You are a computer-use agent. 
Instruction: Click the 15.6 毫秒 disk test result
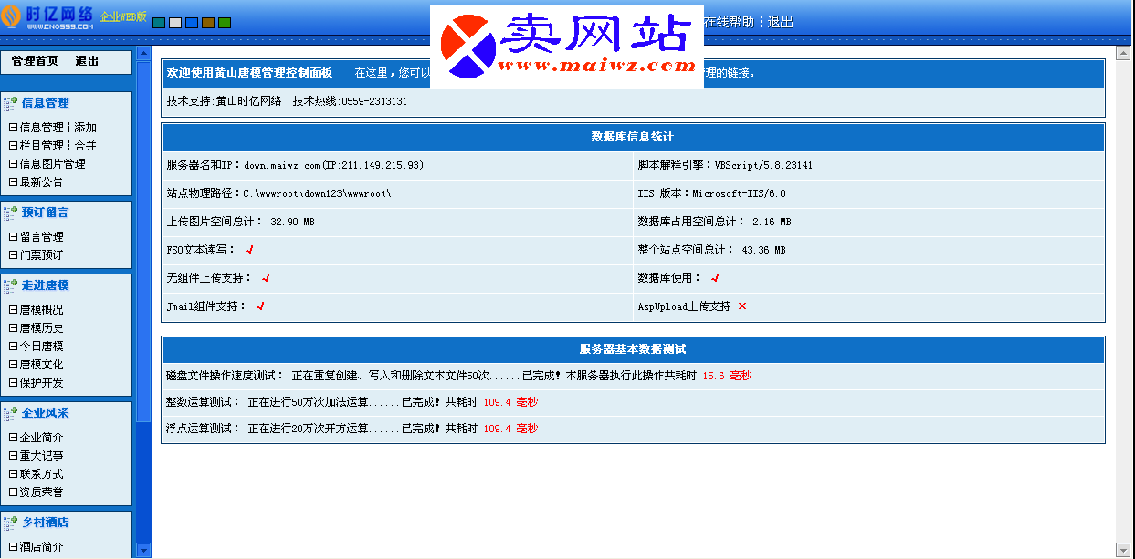(727, 376)
